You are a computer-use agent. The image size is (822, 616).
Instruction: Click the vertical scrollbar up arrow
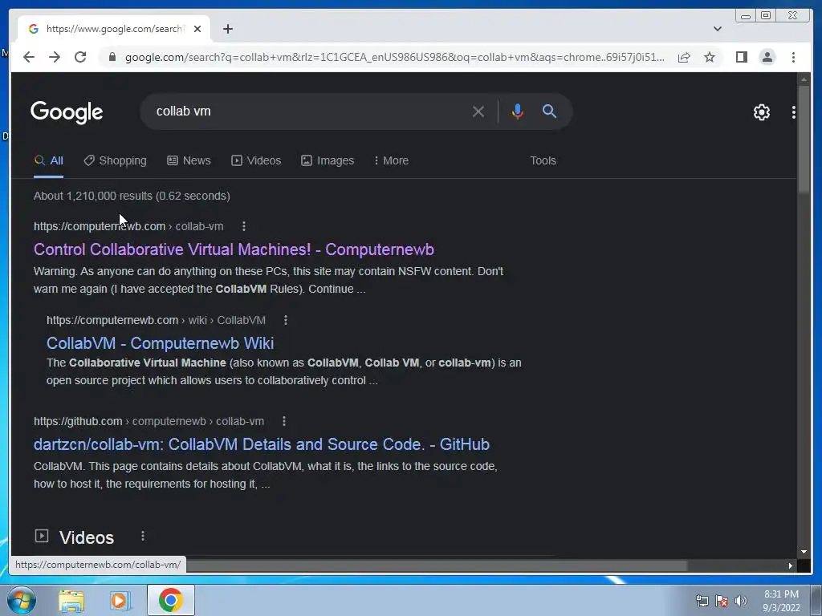tap(804, 79)
